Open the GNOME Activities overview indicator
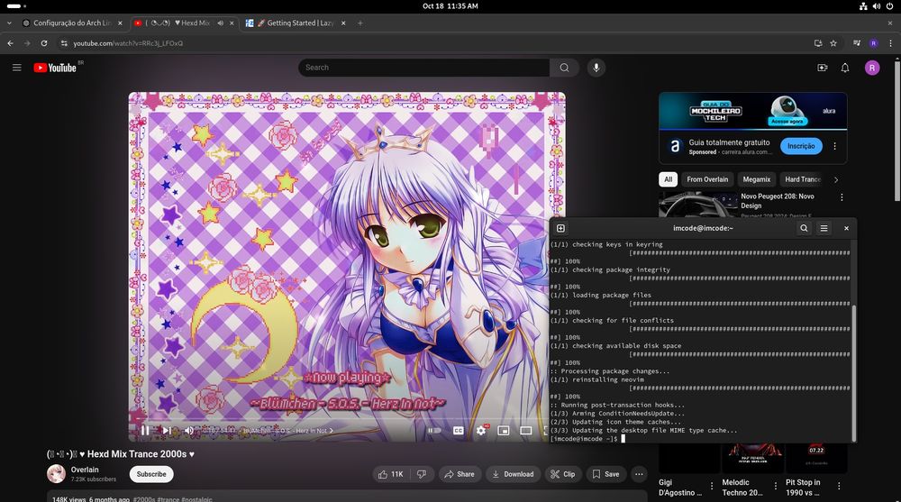Screen dimensions: 901x502 [x=16, y=6]
